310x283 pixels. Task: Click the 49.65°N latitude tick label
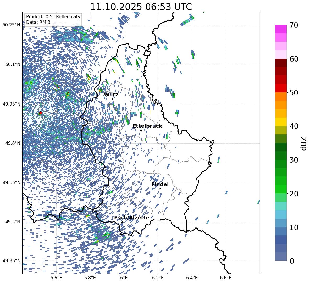[x=12, y=182]
